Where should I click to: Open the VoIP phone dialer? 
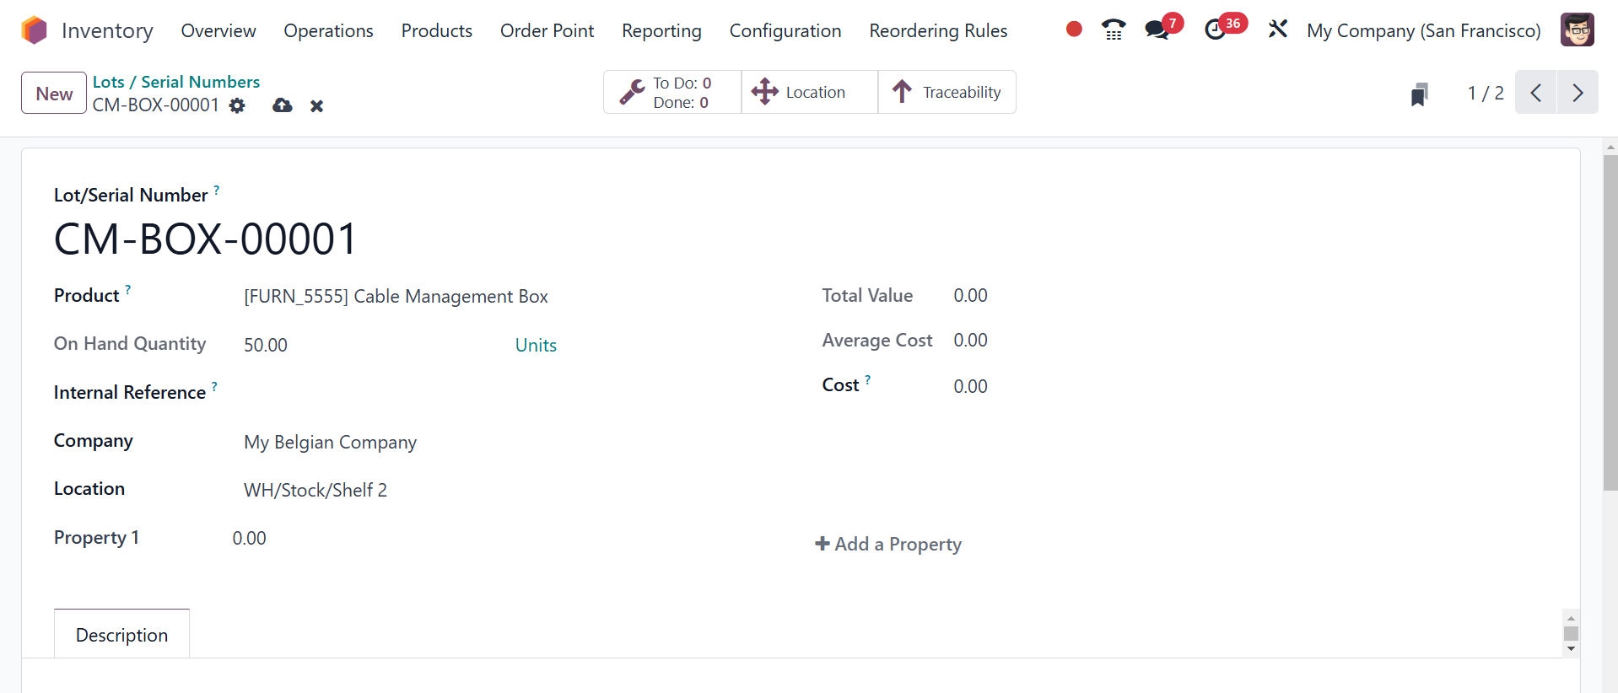[x=1114, y=30]
